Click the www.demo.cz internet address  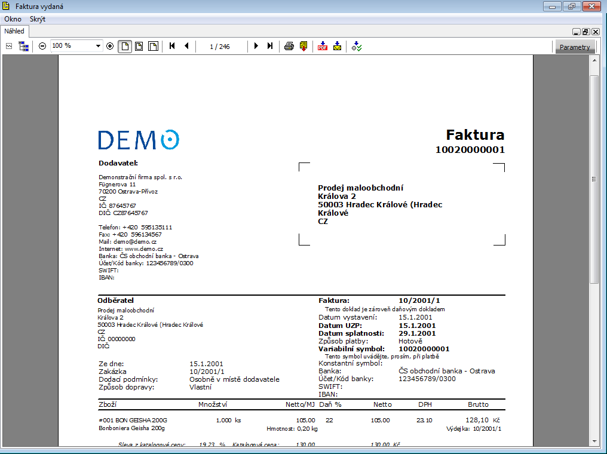(x=143, y=249)
